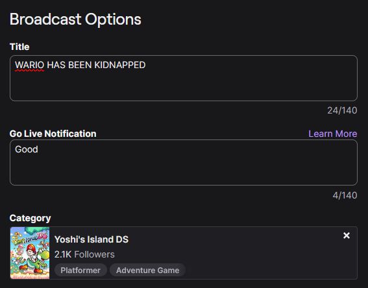
Task: Click the 4/140 character counter
Action: (345, 195)
